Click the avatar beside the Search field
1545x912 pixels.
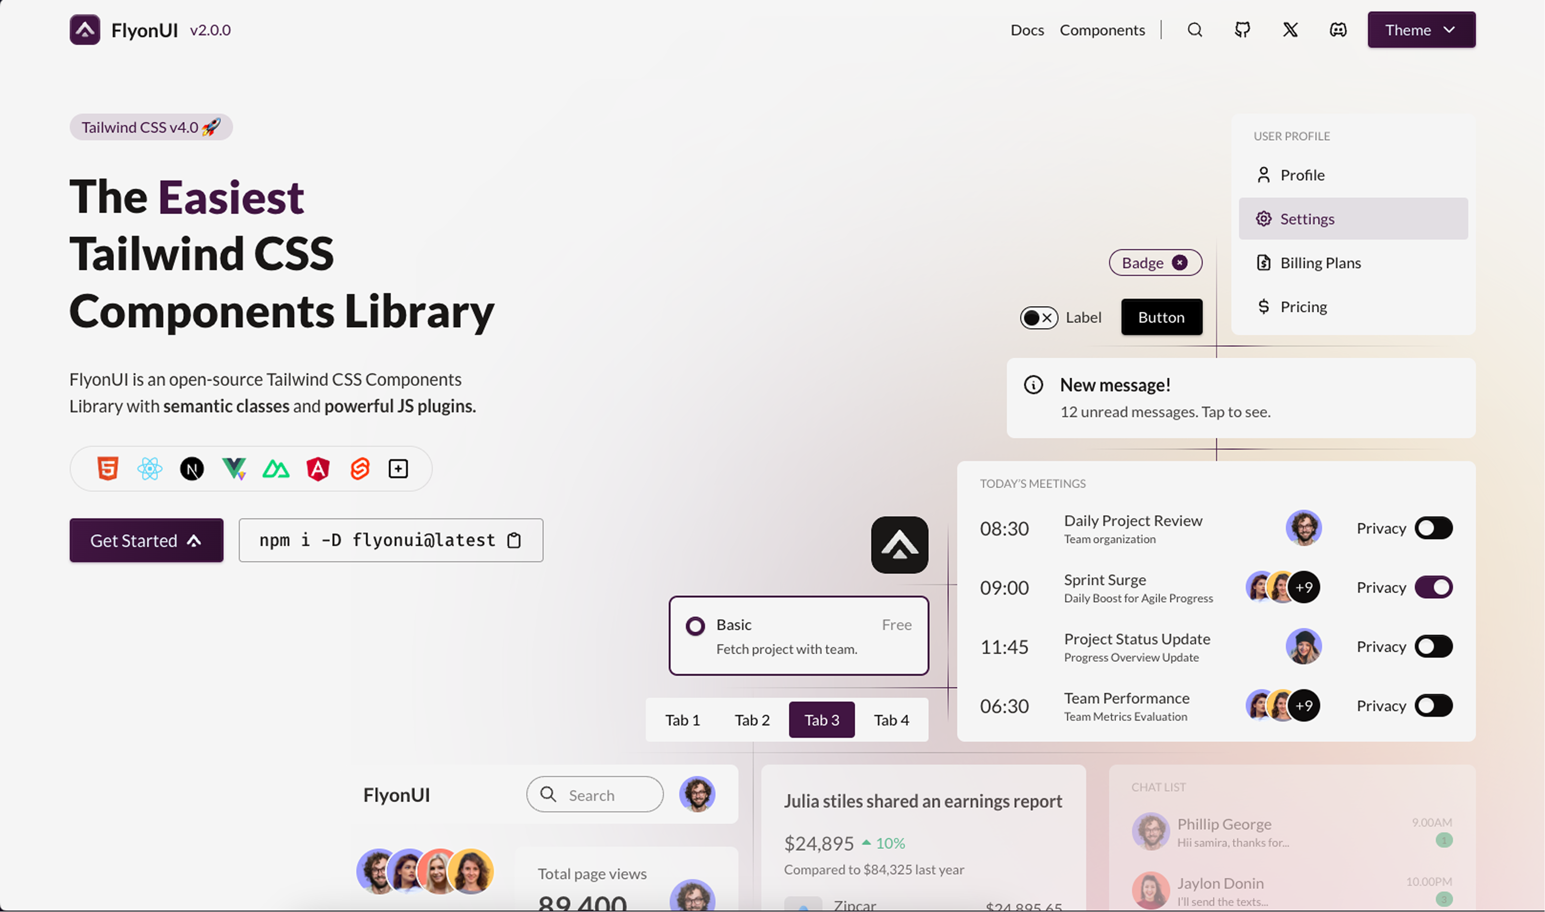pos(697,794)
